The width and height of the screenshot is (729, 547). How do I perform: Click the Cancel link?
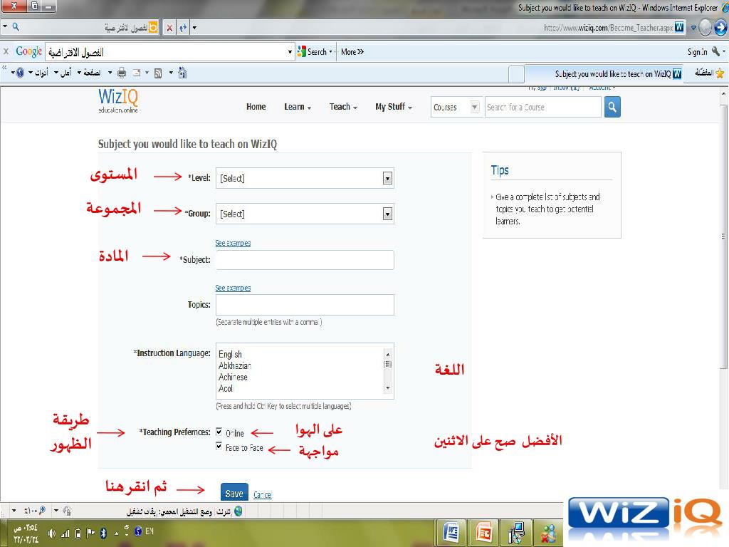262,495
